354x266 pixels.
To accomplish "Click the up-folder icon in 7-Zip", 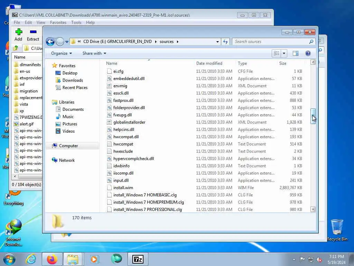I will pos(16,48).
